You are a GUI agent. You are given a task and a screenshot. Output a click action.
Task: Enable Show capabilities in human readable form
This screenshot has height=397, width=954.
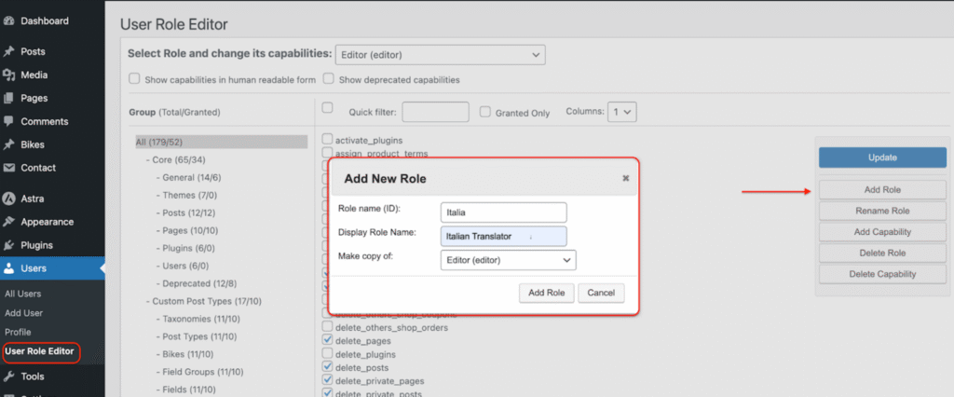click(134, 78)
